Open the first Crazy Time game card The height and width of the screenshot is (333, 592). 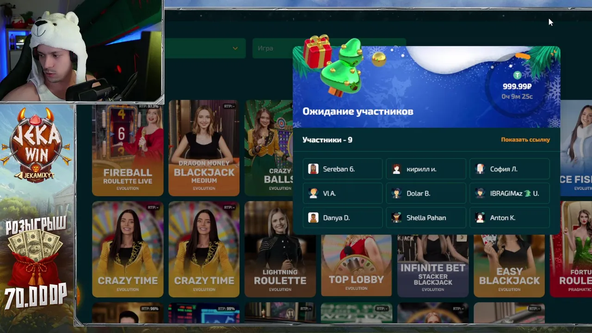click(x=128, y=249)
